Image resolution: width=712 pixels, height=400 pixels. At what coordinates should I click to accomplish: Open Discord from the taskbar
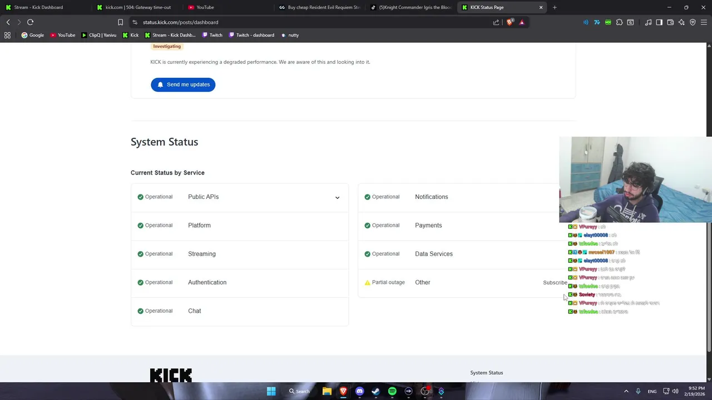[x=359, y=391]
